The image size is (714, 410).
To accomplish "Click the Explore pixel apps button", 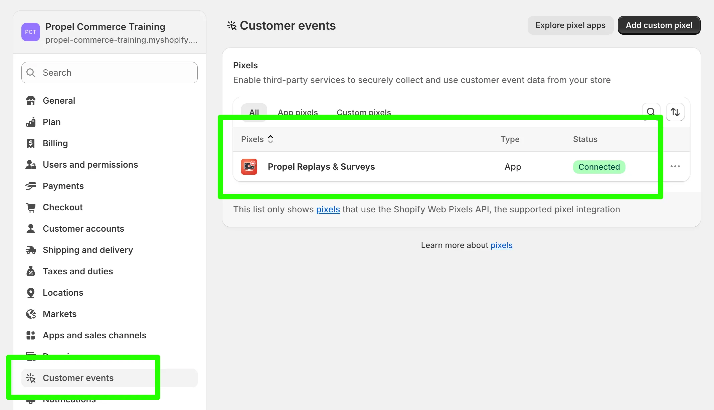I will (x=570, y=25).
